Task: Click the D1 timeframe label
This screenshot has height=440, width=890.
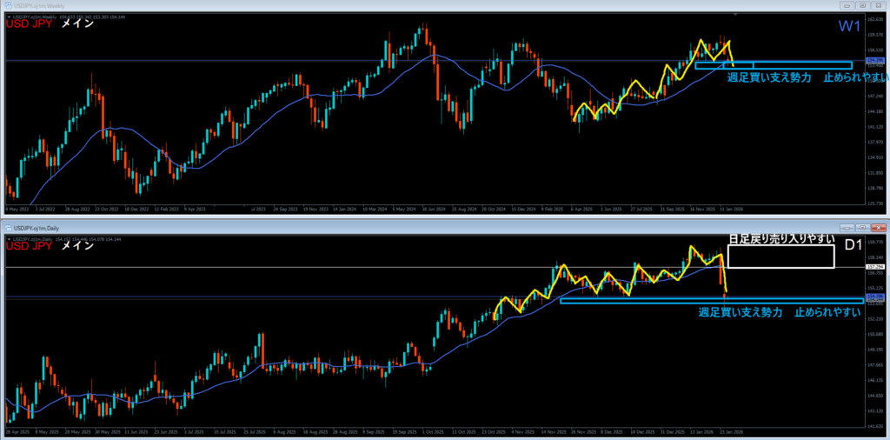Action: pyautogui.click(x=853, y=250)
